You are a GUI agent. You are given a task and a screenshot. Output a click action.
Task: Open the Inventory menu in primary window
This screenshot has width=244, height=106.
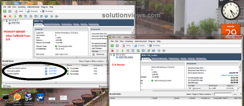pos(22,7)
